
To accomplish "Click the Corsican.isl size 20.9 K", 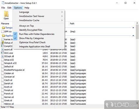I will (x=45, y=77).
